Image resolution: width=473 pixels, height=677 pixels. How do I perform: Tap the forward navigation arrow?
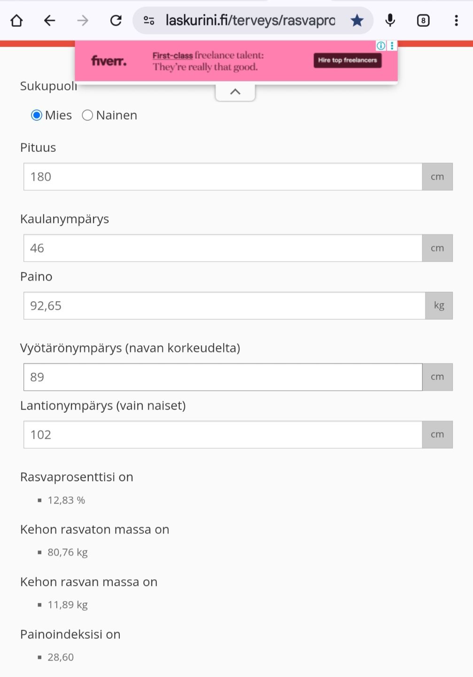(83, 21)
